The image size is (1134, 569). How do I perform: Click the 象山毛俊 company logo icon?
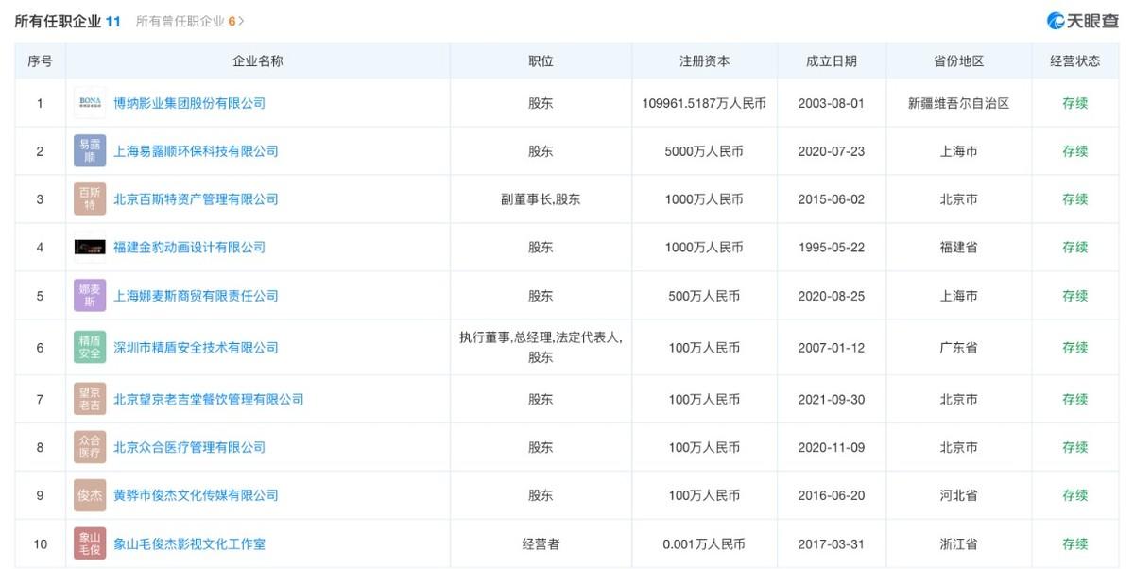pos(90,544)
